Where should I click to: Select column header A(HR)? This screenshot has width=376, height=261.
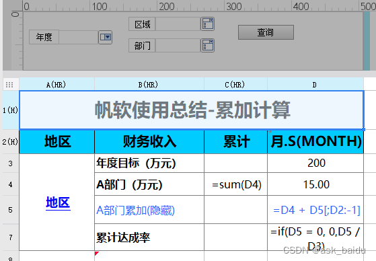[57, 85]
